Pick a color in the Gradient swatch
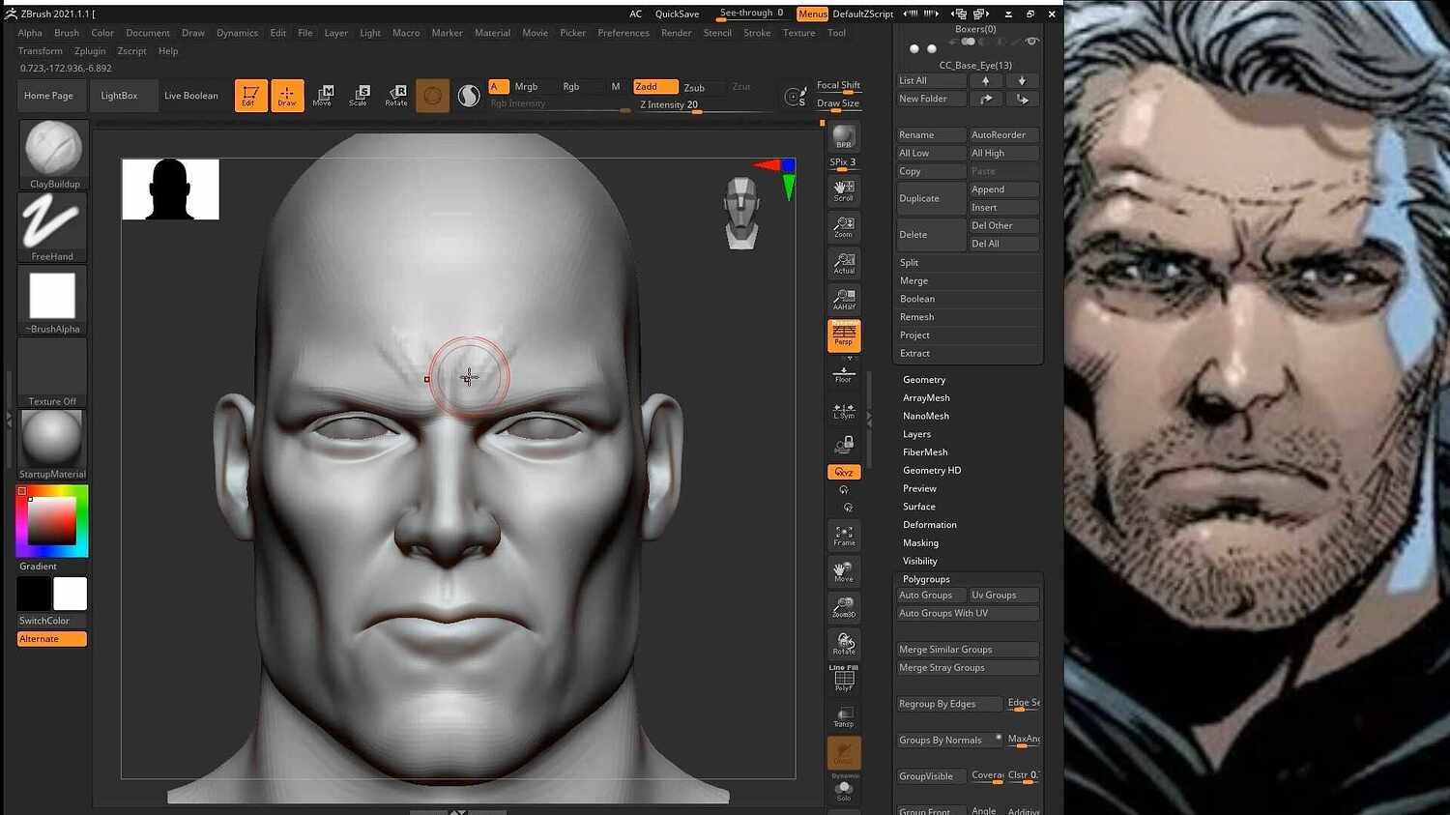This screenshot has height=815, width=1450. point(51,520)
